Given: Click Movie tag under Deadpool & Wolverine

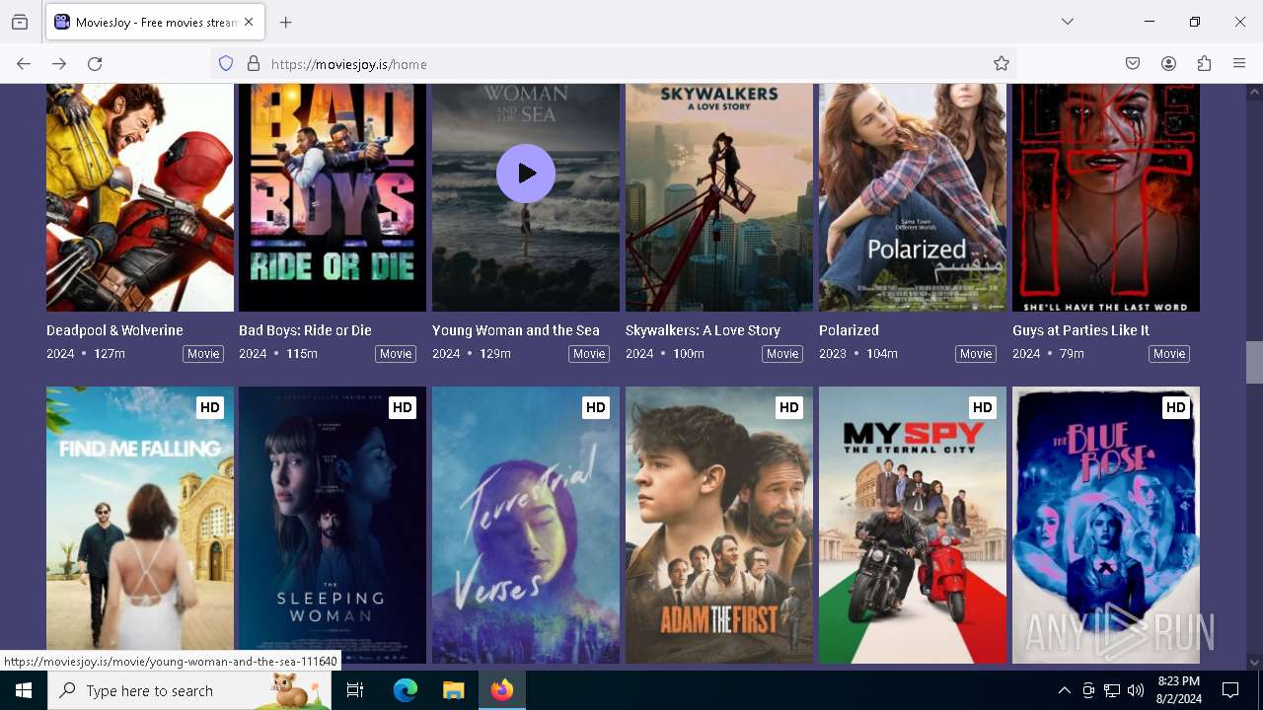Looking at the screenshot, I should click(203, 354).
